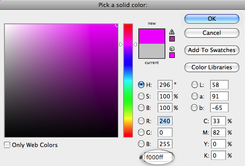The width and height of the screenshot is (245, 166).
Task: Select the Lab a radio button
Action: (195, 96)
